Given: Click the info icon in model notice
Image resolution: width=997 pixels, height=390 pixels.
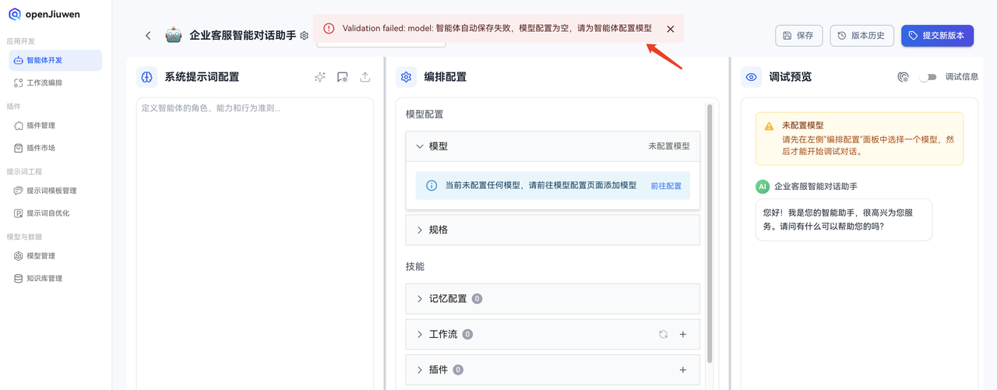Looking at the screenshot, I should point(432,186).
